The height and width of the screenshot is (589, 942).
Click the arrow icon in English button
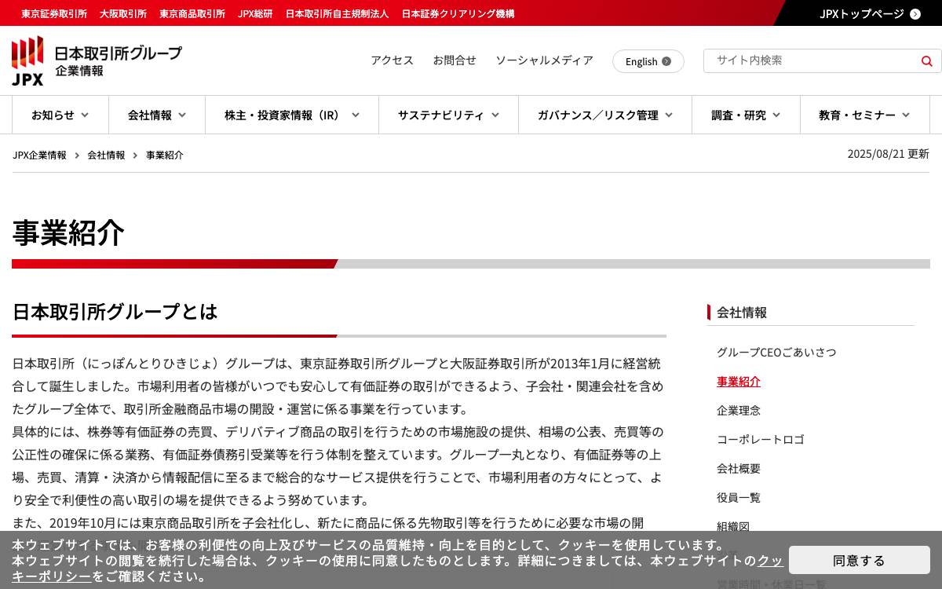click(x=666, y=61)
